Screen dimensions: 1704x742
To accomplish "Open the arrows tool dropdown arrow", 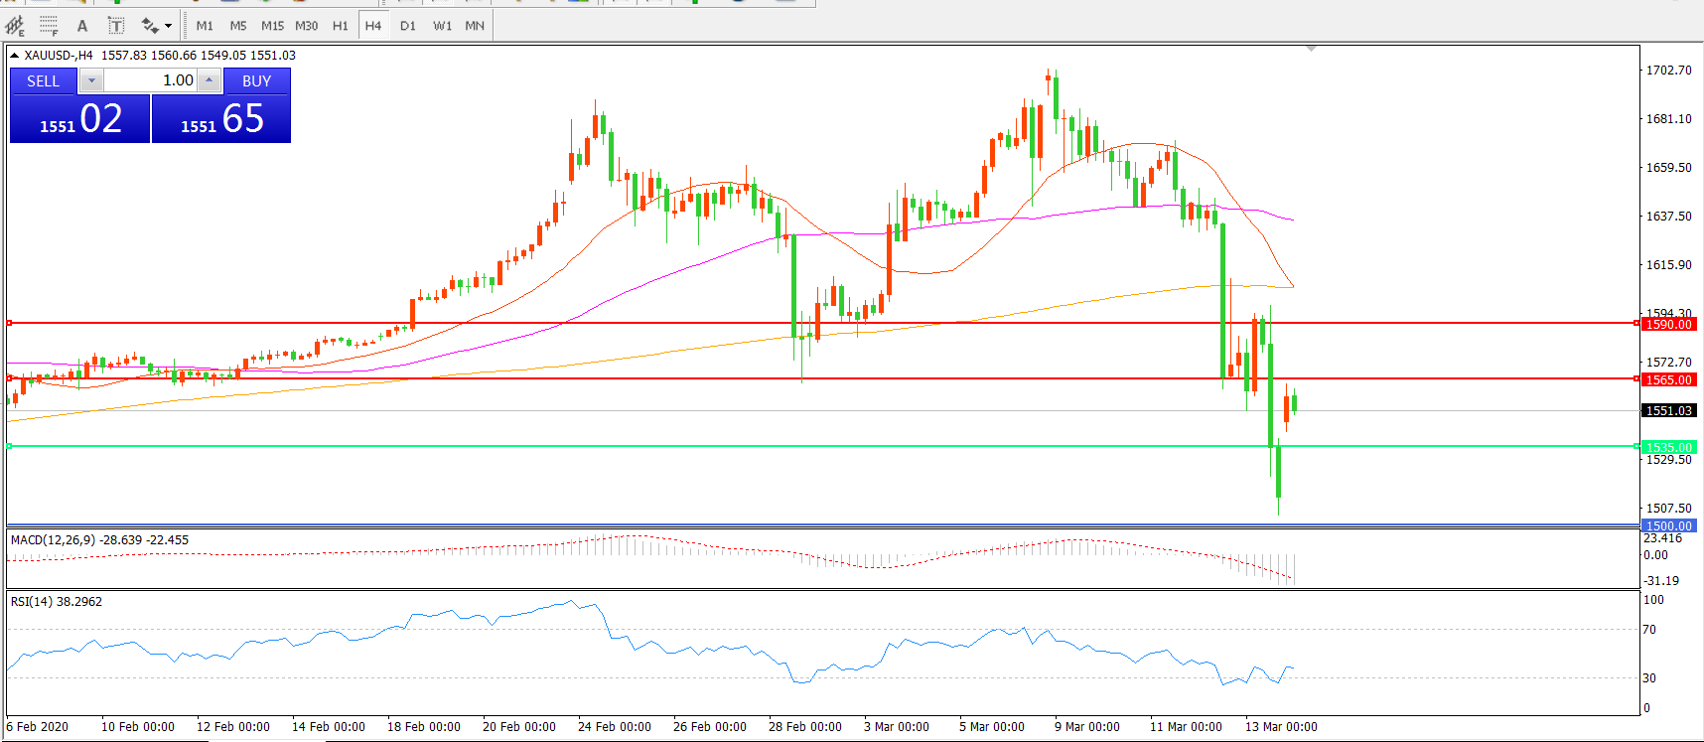I will pos(168,26).
